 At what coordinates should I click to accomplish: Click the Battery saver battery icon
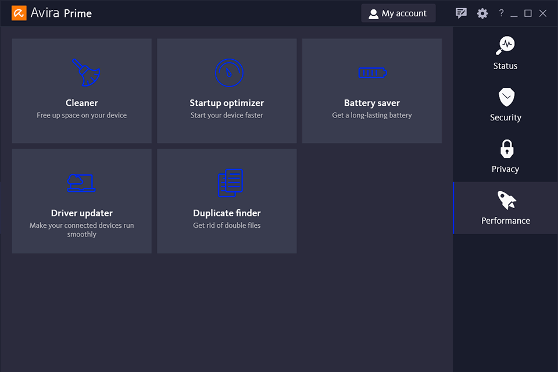372,73
